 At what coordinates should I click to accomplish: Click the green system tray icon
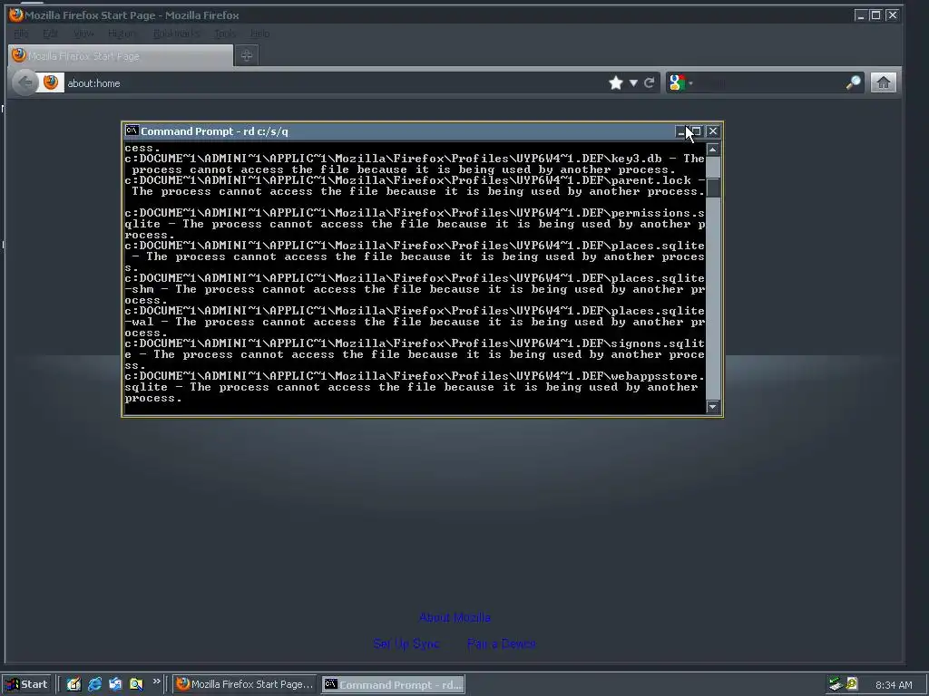tap(836, 684)
